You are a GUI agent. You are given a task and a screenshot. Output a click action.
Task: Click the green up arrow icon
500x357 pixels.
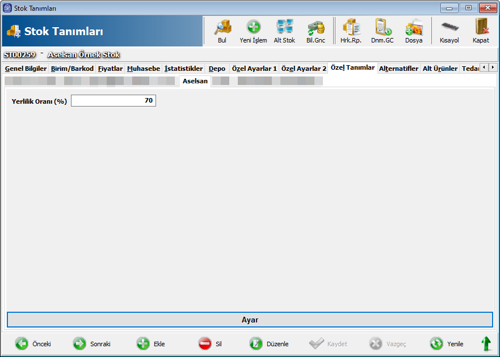(486, 344)
